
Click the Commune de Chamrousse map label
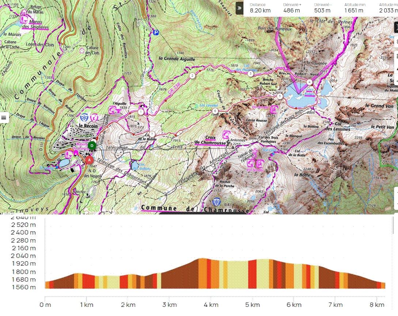click(x=195, y=209)
